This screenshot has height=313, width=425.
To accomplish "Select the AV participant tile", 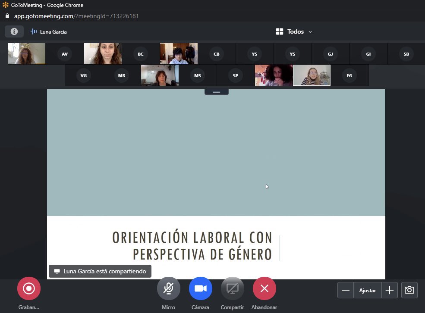I will [x=65, y=54].
